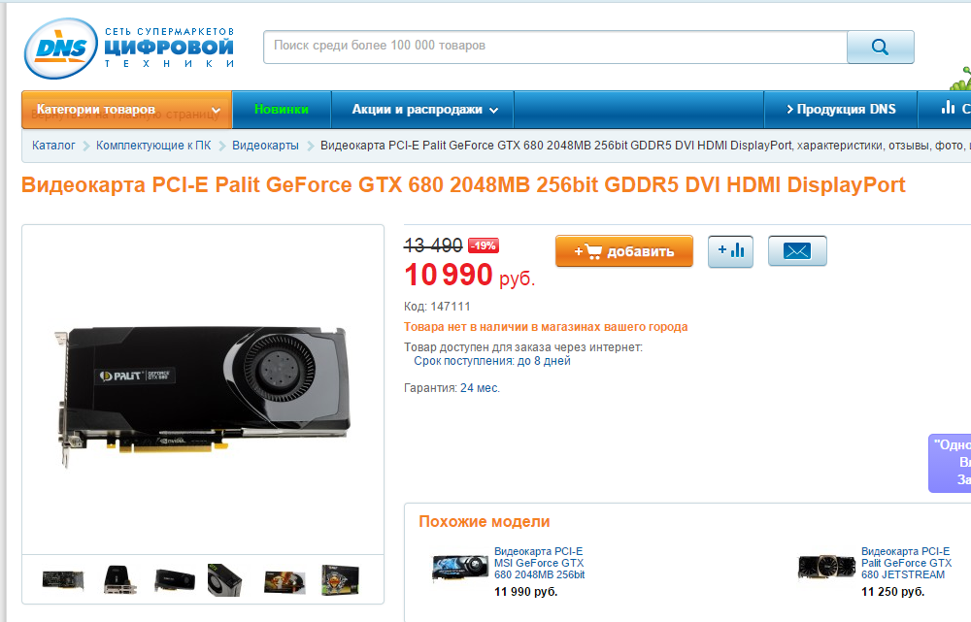This screenshot has height=622, width=971.
Task: Go to Видеокарты breadcrumb link
Action: tap(265, 146)
